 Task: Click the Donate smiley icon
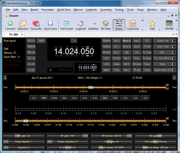click(x=6, y=15)
